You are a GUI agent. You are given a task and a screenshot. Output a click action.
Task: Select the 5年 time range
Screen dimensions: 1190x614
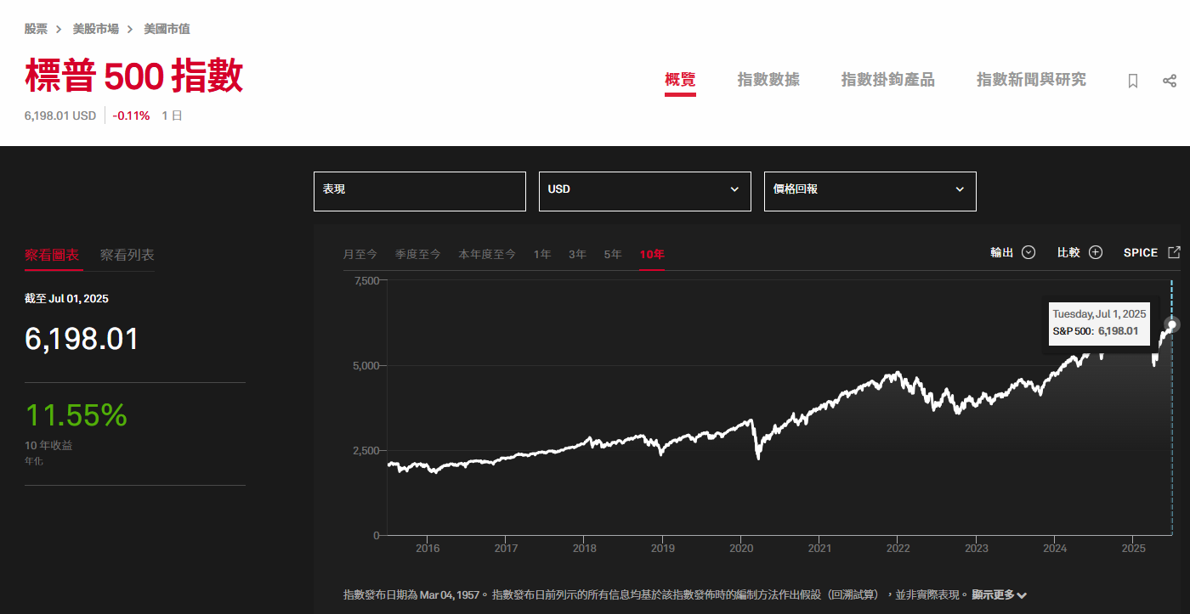click(613, 254)
